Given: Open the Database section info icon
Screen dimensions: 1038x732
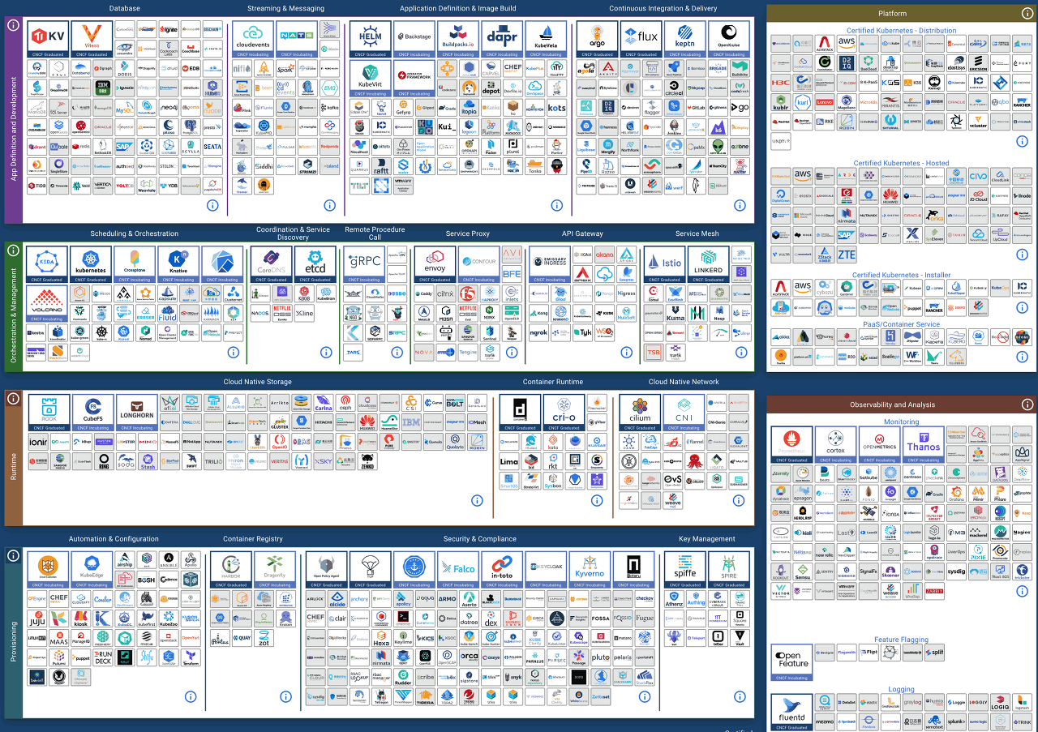Looking at the screenshot, I should [x=212, y=205].
